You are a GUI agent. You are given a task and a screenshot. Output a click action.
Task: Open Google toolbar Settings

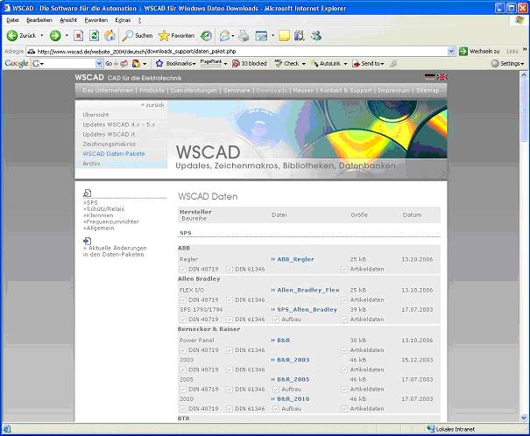click(508, 64)
